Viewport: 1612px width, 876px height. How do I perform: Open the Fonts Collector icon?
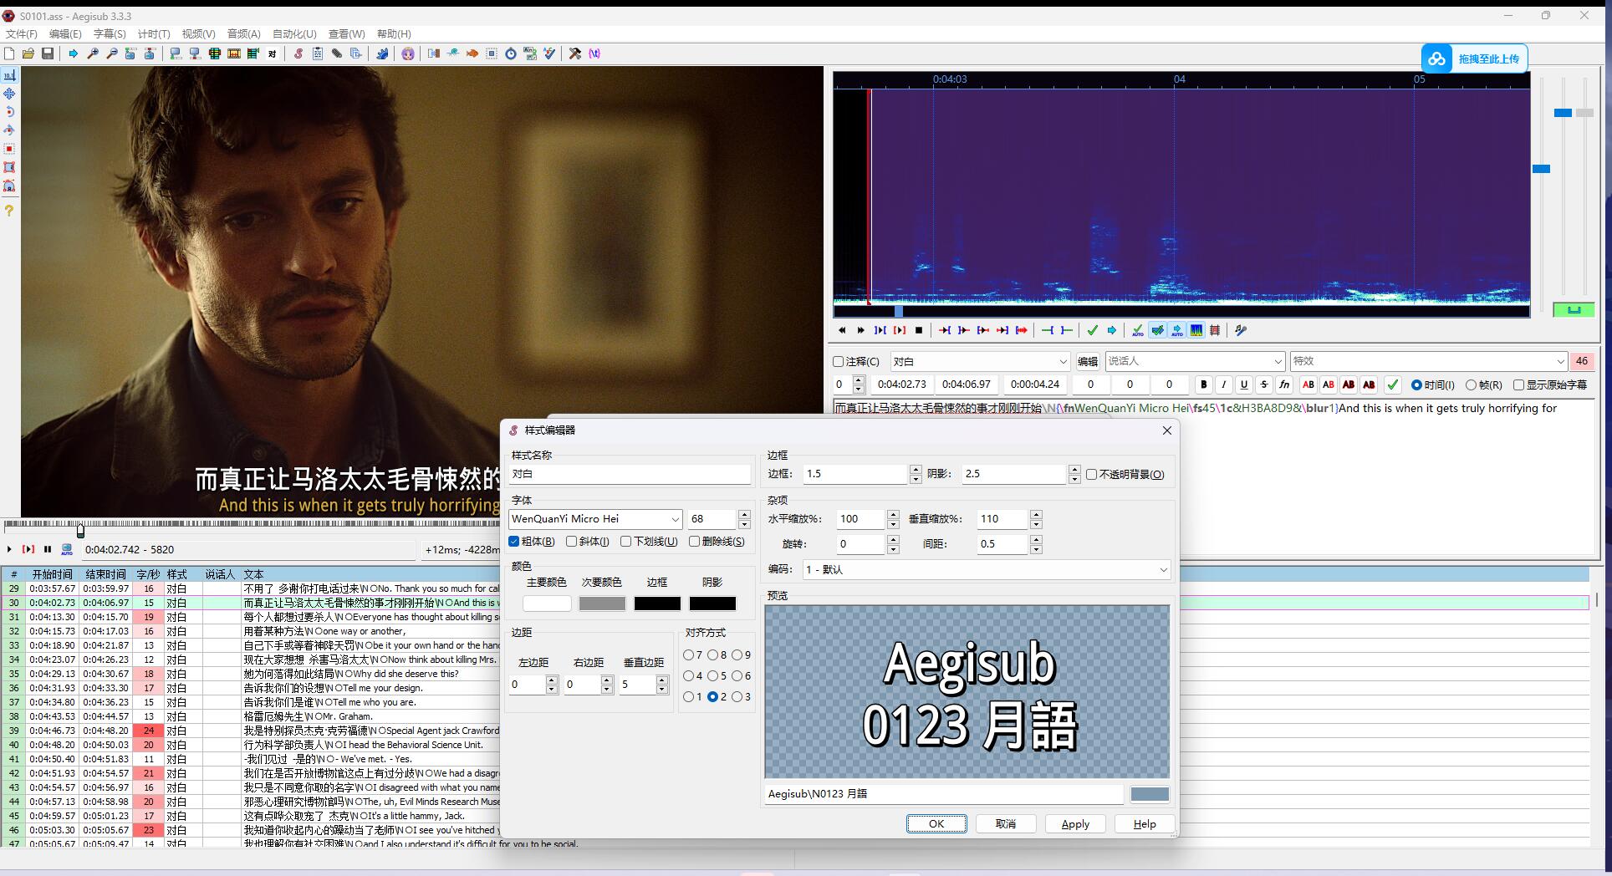pos(356,53)
